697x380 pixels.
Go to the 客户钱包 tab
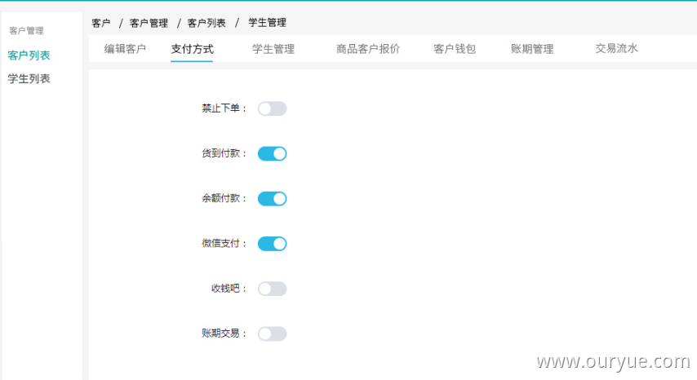pyautogui.click(x=455, y=49)
